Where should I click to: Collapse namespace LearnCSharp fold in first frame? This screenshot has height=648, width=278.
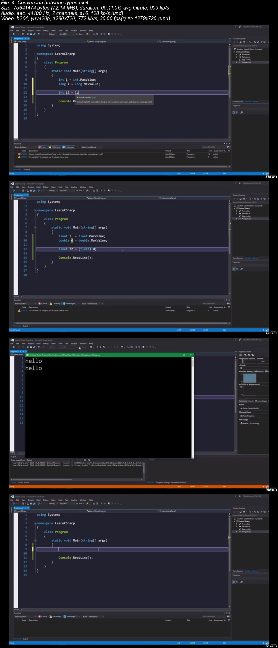(x=35, y=54)
